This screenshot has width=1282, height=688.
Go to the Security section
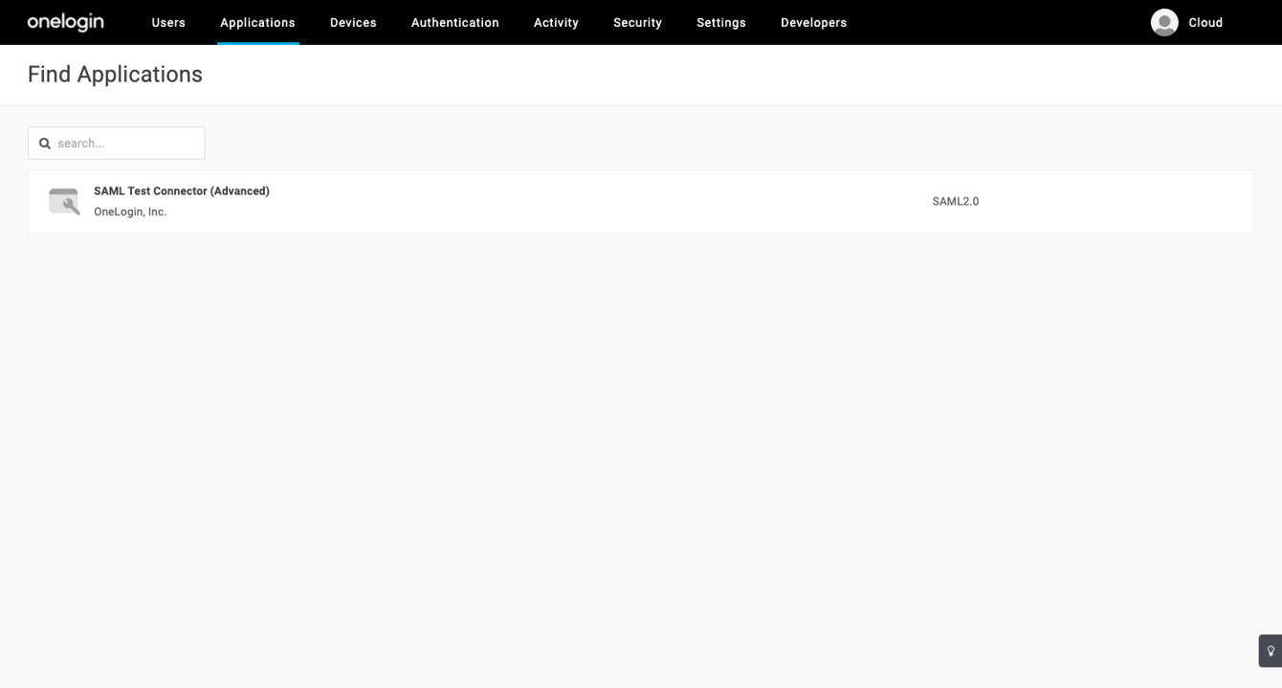pos(637,22)
